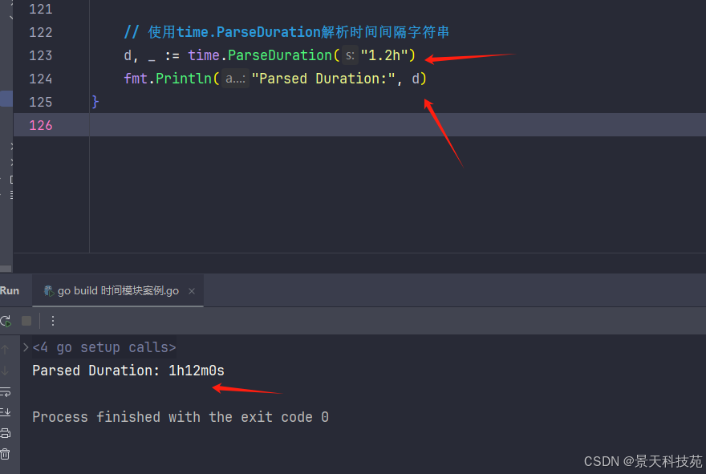Expand the folded '4 go setup calls' line

26,347
